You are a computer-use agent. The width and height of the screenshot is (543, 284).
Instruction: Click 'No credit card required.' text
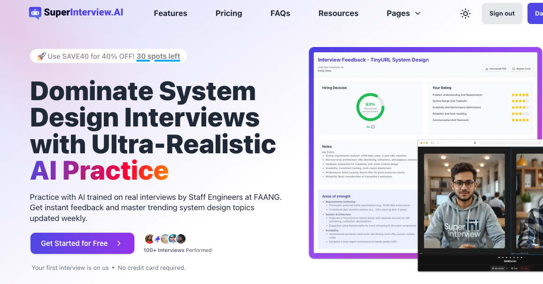click(x=152, y=268)
